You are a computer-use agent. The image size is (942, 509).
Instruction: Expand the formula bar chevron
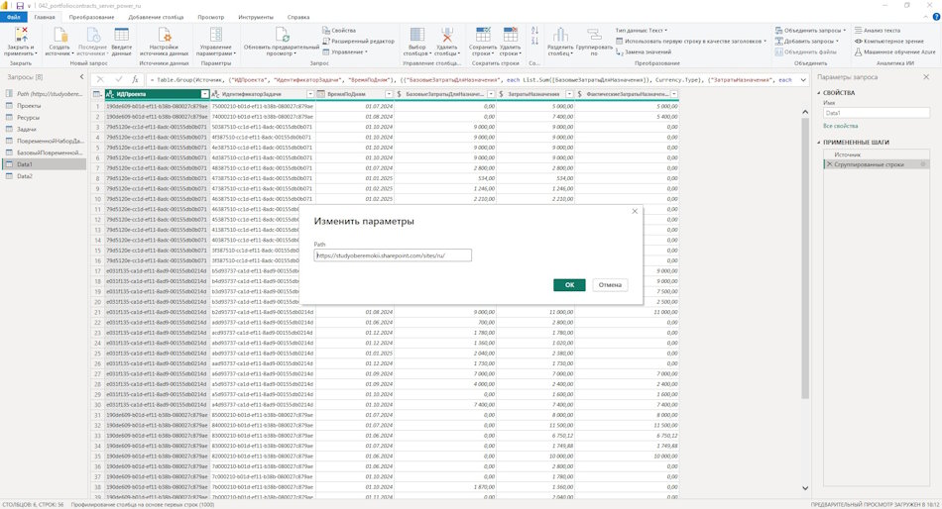click(803, 79)
